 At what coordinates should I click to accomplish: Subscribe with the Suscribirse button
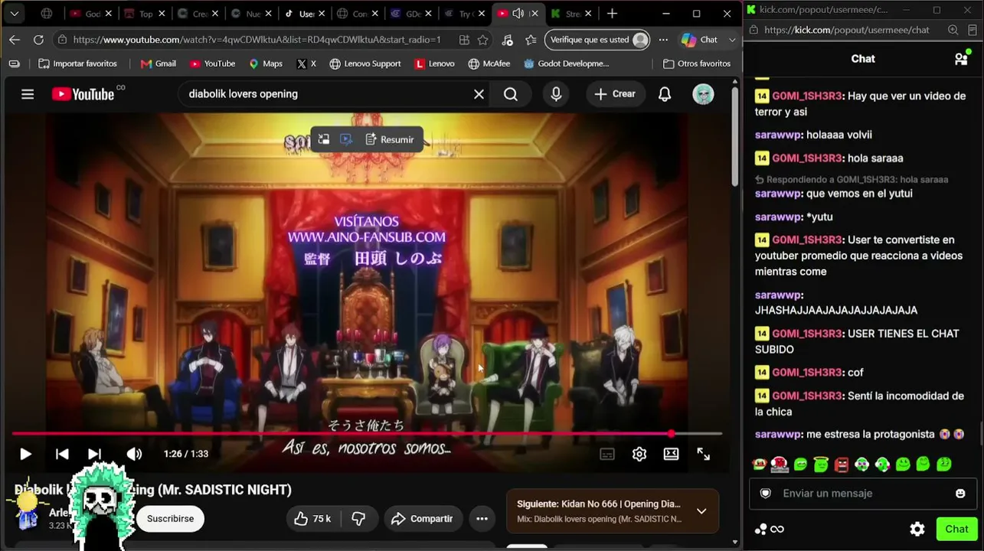[170, 519]
